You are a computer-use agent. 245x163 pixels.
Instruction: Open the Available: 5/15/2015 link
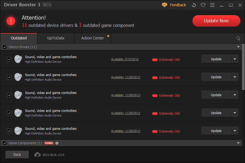pos(125,59)
